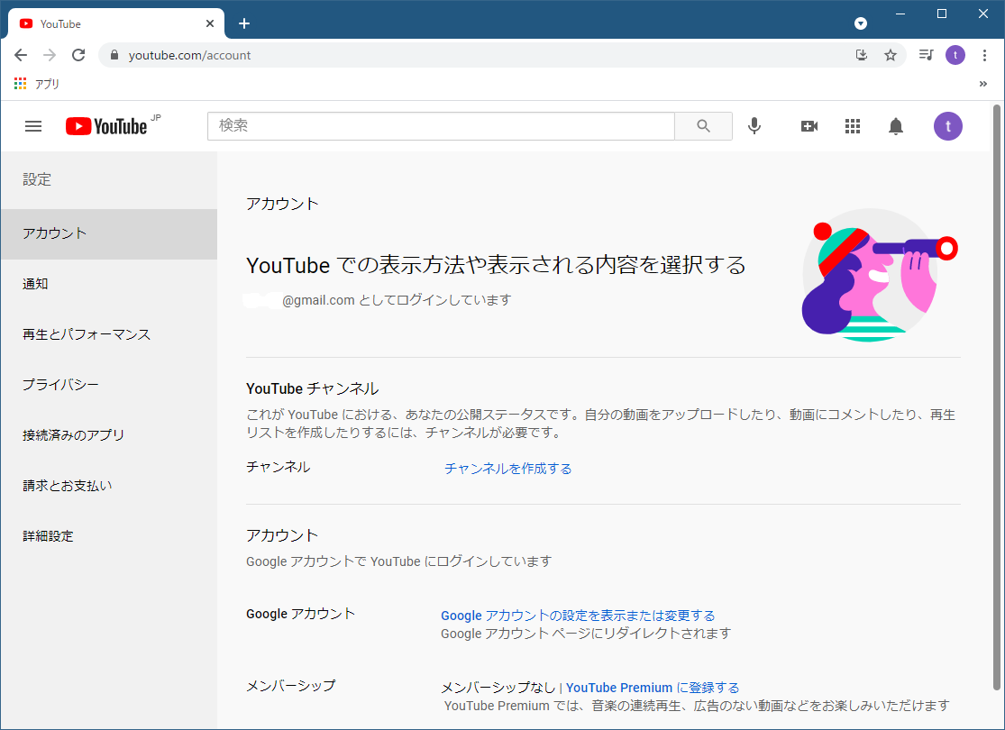Open 詳細設定 in the sidebar

click(109, 536)
